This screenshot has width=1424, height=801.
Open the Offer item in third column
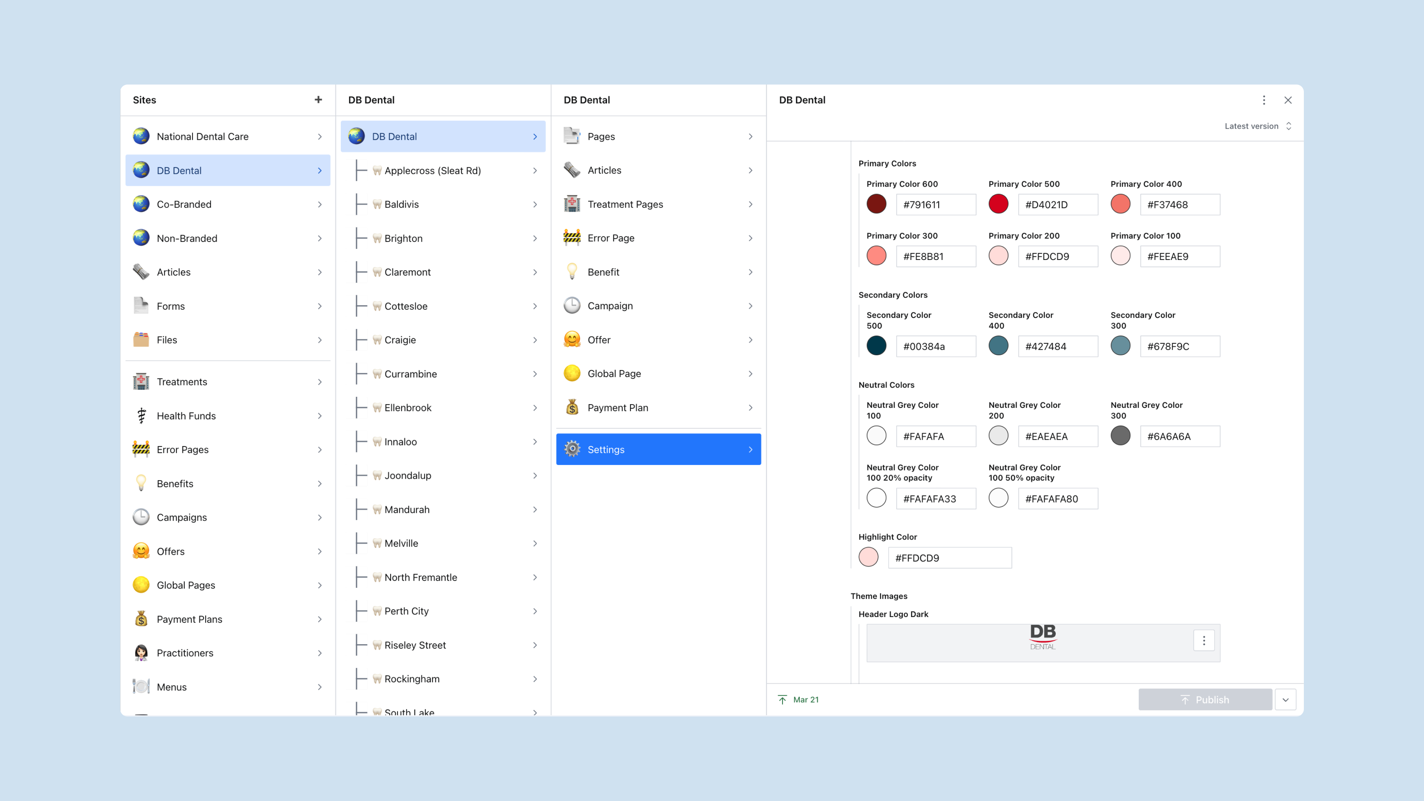pos(658,339)
